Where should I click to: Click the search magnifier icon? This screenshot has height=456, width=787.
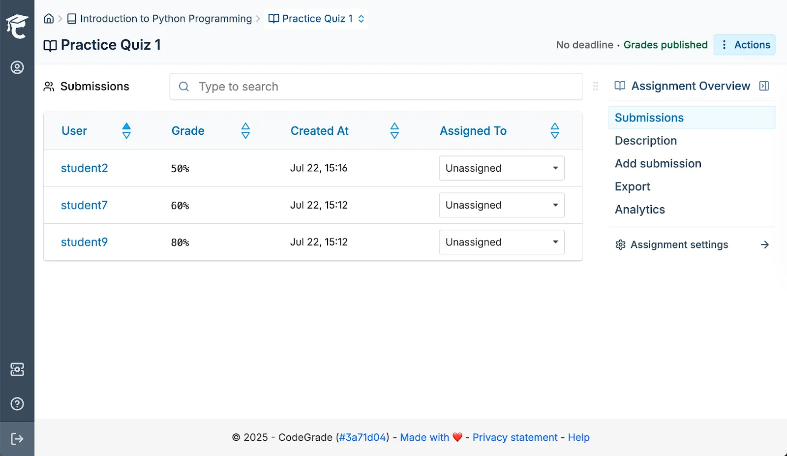pos(184,87)
